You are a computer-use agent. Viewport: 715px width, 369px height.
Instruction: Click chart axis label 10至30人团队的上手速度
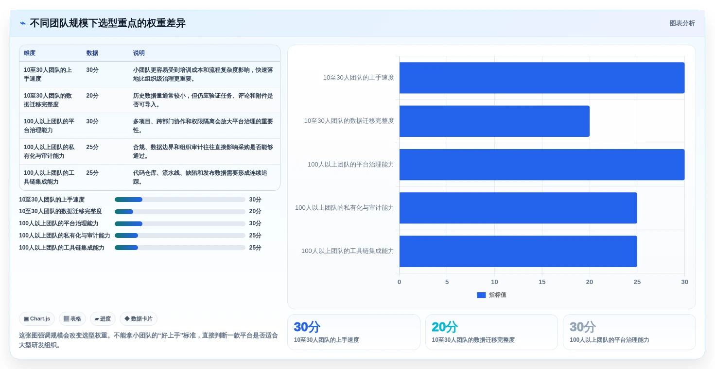(359, 78)
